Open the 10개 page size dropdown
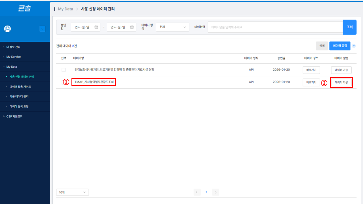This screenshot has width=363, height=204. click(72, 192)
